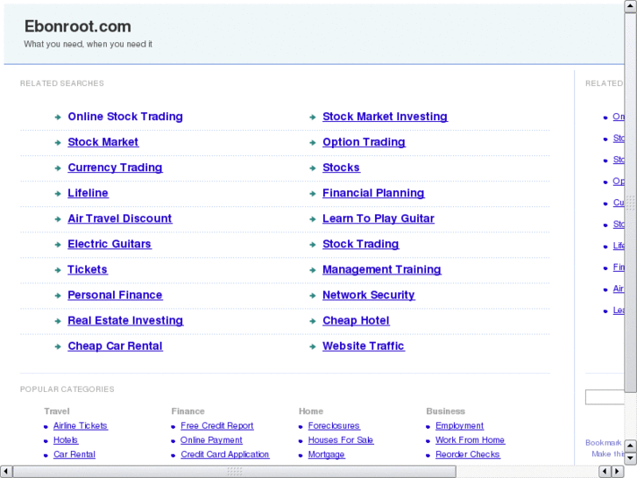Go to Foreclosures under Home

click(334, 426)
